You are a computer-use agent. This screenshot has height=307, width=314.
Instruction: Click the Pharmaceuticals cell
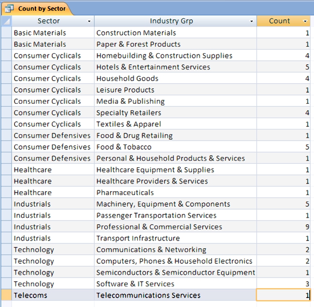click(x=176, y=193)
